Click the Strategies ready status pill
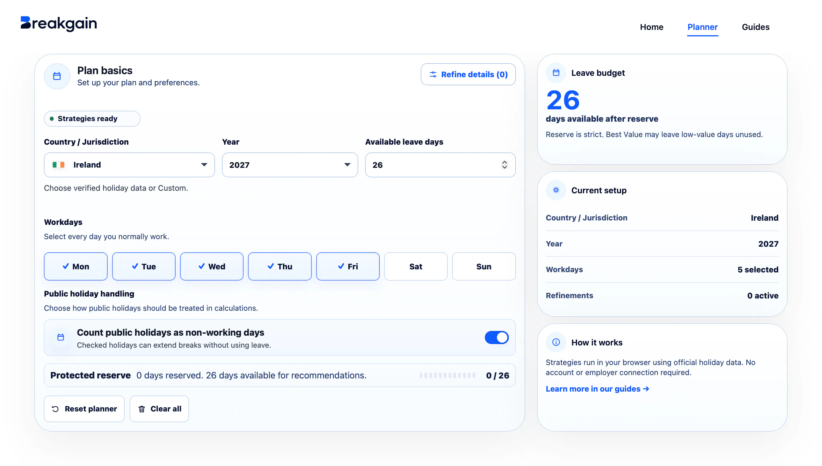 pyautogui.click(x=92, y=119)
